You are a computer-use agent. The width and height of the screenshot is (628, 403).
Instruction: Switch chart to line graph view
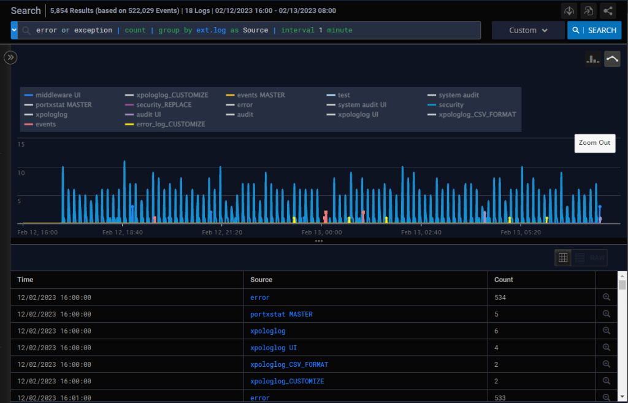[x=612, y=59]
